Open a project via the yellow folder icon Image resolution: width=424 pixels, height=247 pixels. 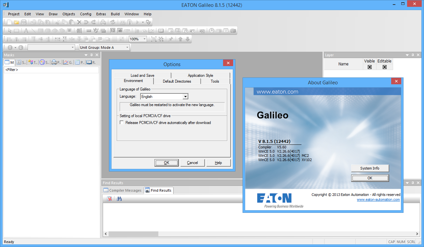pos(17,22)
